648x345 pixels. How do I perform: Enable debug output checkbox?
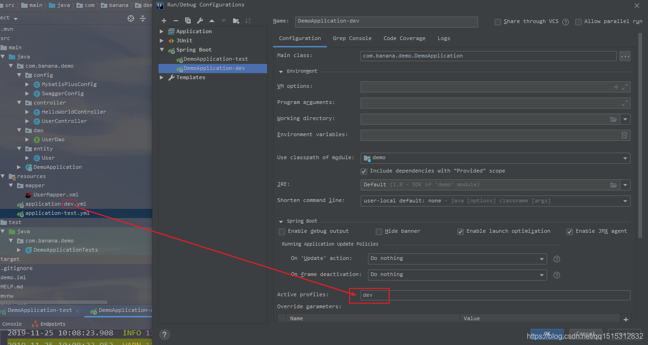tap(282, 231)
